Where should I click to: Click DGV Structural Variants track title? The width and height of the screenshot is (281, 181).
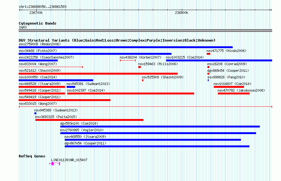[117, 40]
